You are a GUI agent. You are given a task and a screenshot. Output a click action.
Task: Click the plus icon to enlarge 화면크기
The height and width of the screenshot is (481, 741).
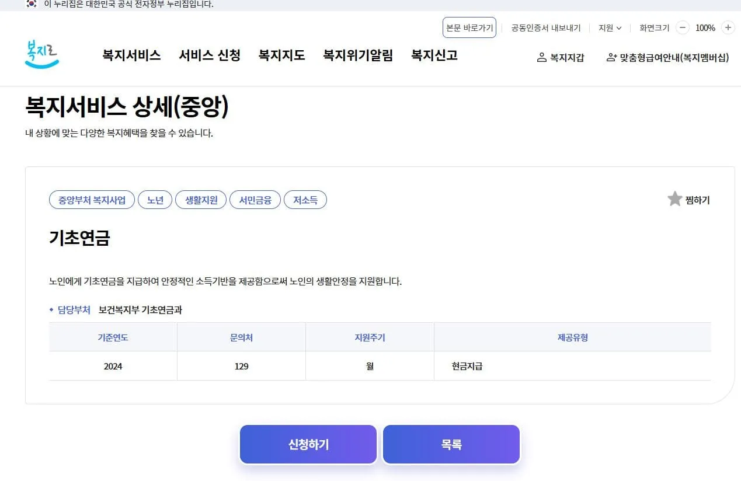(728, 27)
